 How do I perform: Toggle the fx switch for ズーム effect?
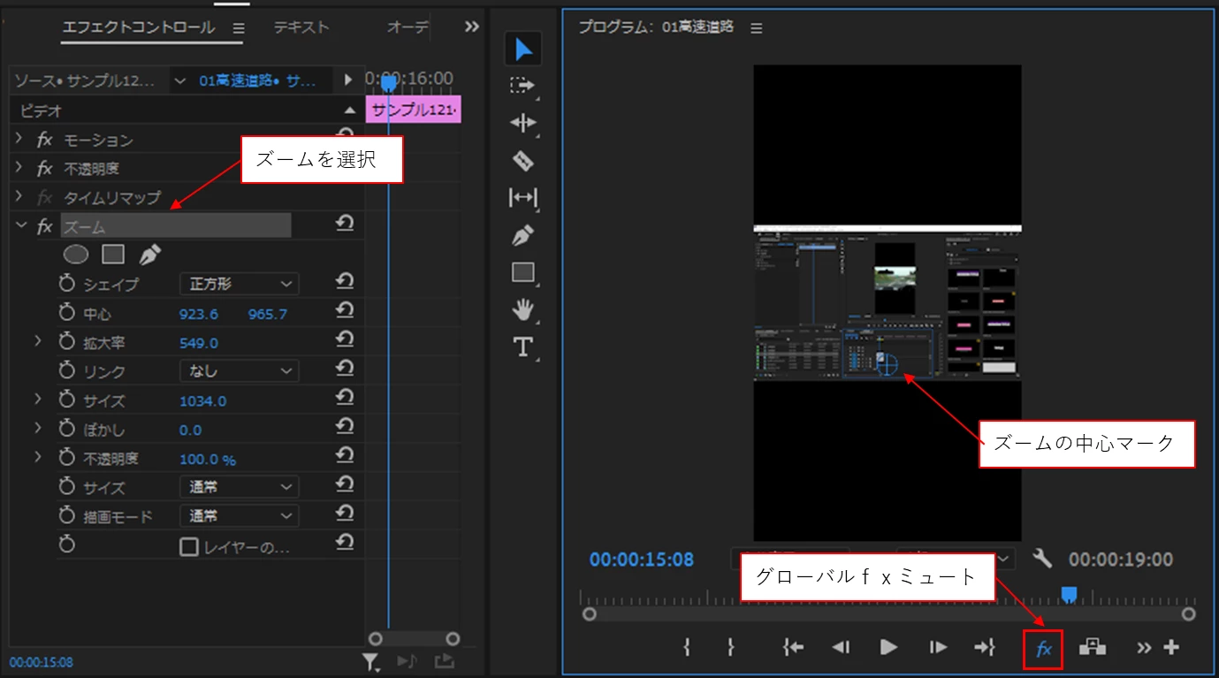click(45, 227)
